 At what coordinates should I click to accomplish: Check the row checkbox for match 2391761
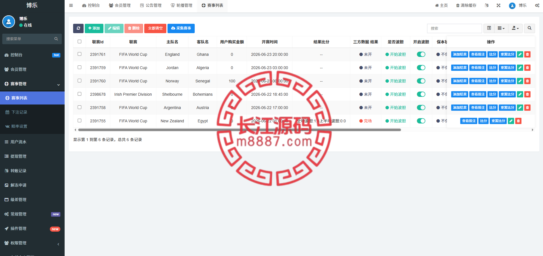click(80, 54)
